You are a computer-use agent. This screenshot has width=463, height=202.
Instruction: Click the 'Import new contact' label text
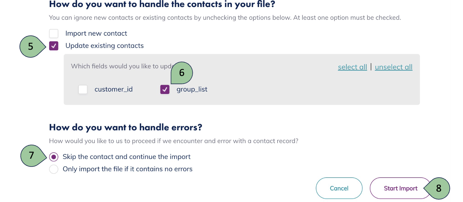pos(96,34)
